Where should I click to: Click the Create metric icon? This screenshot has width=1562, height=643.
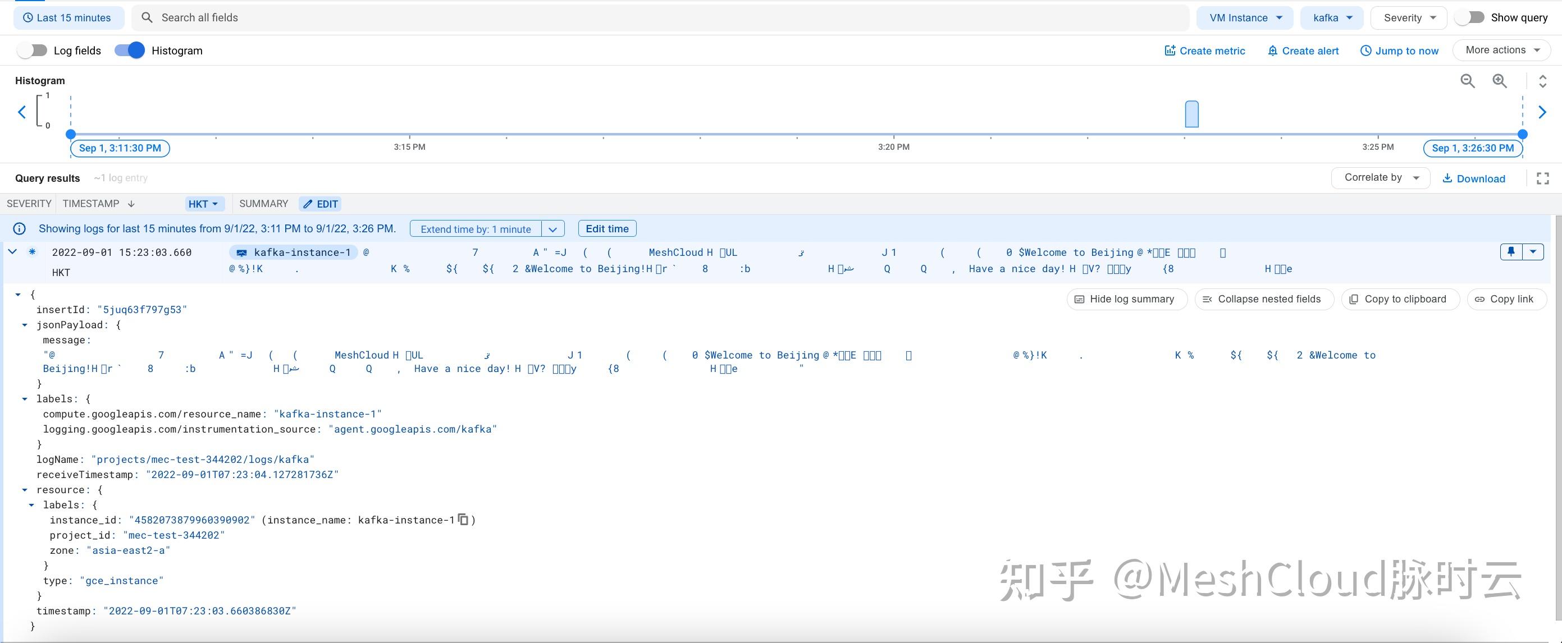1170,50
